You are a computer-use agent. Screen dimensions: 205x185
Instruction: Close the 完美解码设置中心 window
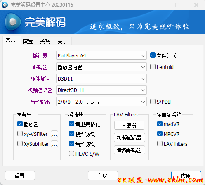click(x=196, y=5)
